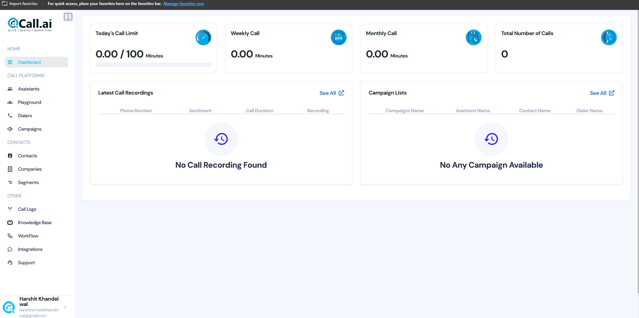Click Import favorites in the favorites bar
The height and width of the screenshot is (318, 639).
click(20, 4)
